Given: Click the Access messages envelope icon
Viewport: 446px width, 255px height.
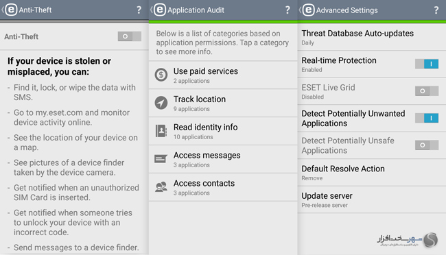Looking at the screenshot, I should pos(161,158).
